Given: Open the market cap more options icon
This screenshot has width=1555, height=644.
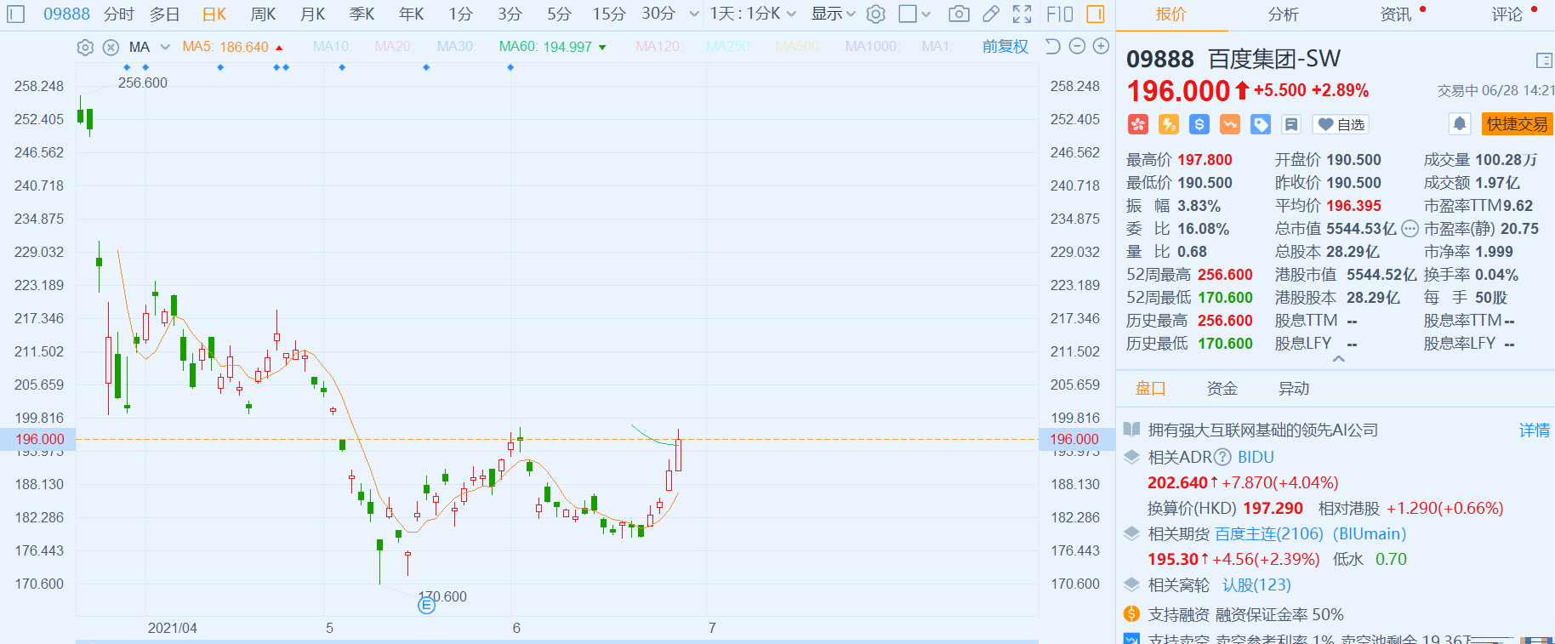Looking at the screenshot, I should [1410, 228].
